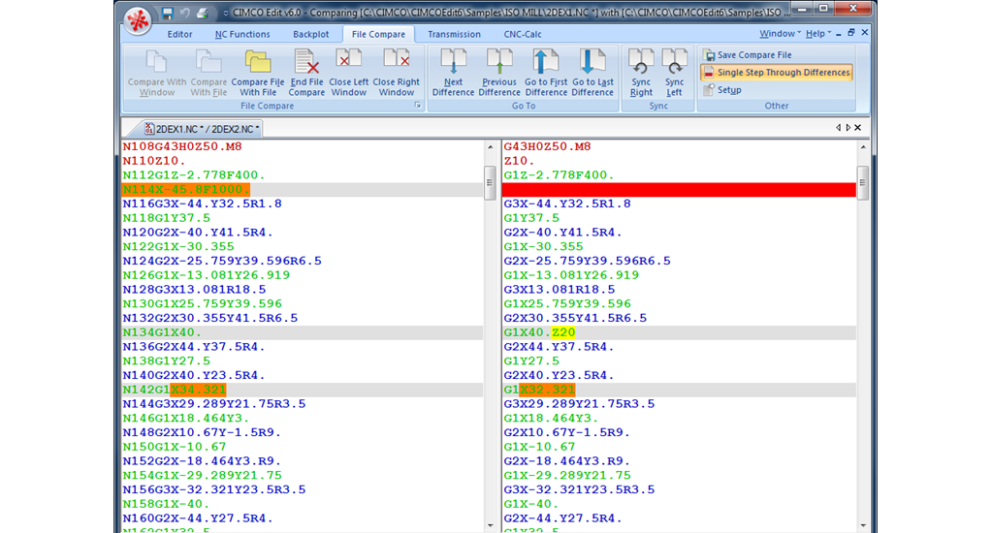This screenshot has width=992, height=533.
Task: Click Save Compare File button
Action: coord(753,55)
